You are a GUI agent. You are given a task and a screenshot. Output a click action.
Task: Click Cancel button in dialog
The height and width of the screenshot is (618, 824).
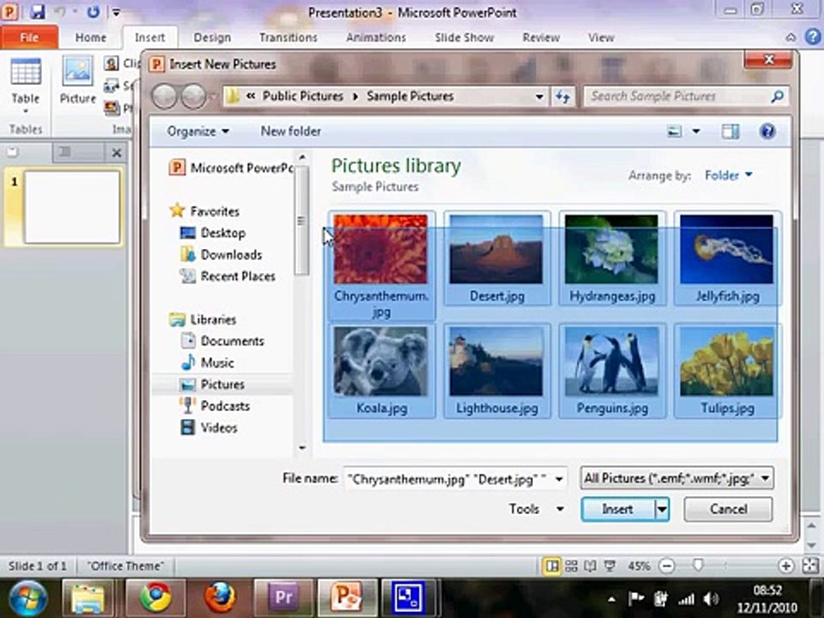click(729, 509)
